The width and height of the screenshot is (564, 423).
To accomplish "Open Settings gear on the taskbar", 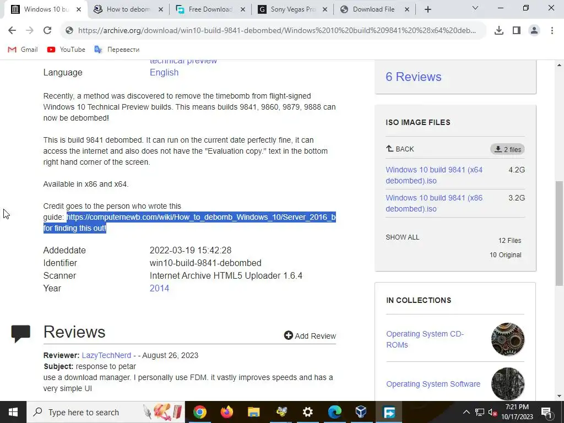I will pos(307,412).
